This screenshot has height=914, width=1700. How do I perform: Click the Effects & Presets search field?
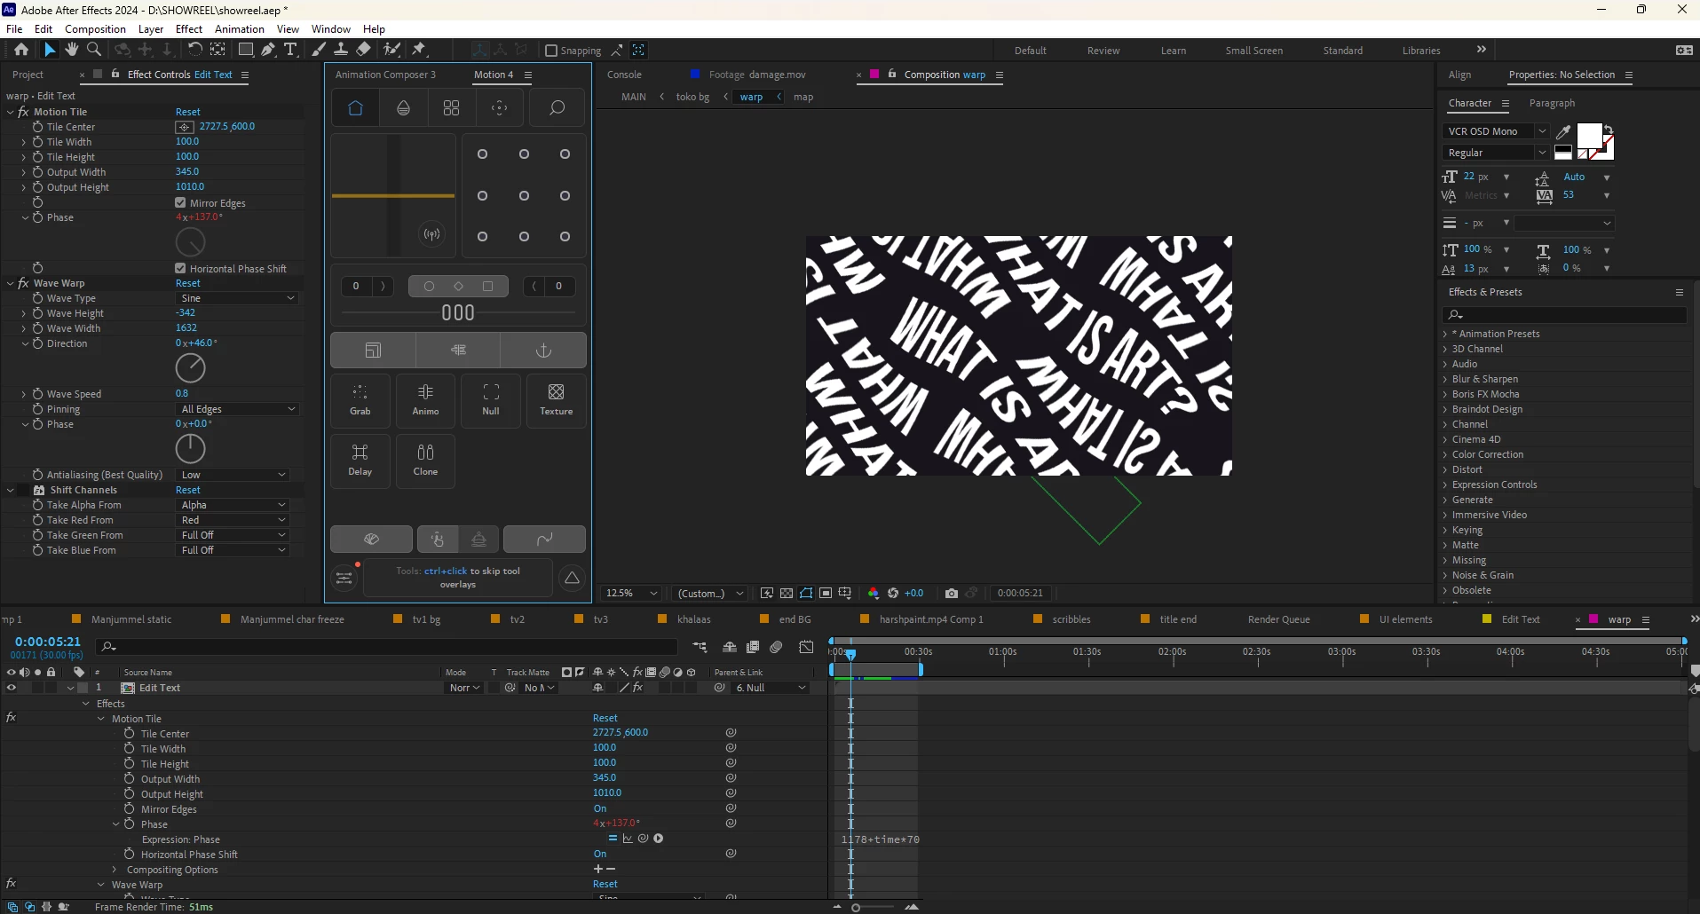tap(1564, 314)
